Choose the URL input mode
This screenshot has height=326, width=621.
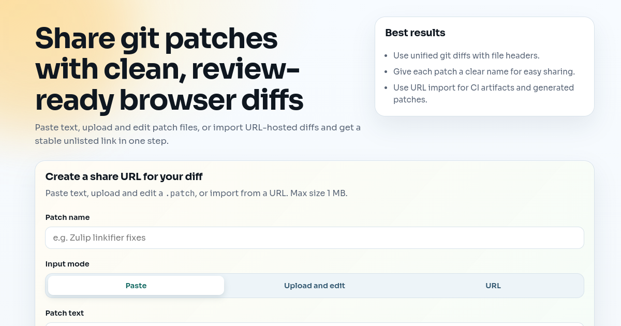pyautogui.click(x=493, y=286)
